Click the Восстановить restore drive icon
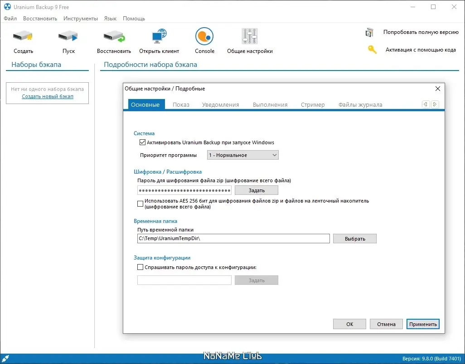 [114, 36]
